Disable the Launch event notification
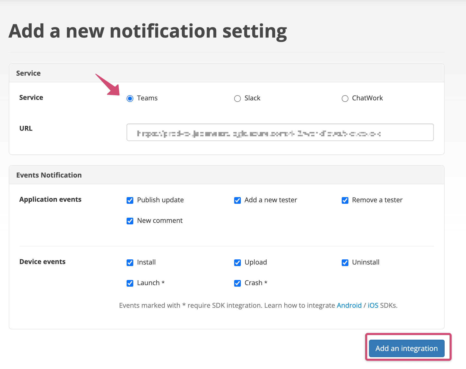 tap(130, 283)
